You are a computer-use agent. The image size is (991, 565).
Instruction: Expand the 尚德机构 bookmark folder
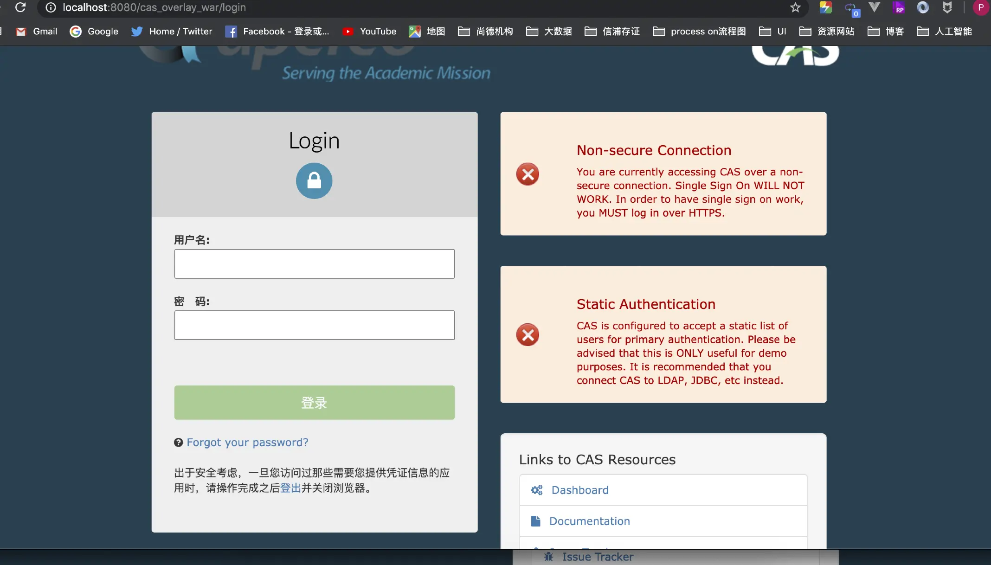coord(485,31)
